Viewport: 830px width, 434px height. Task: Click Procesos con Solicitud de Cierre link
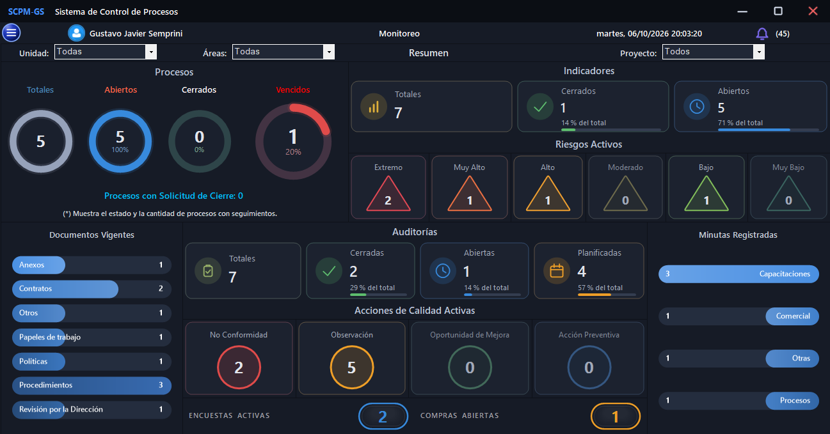[173, 196]
